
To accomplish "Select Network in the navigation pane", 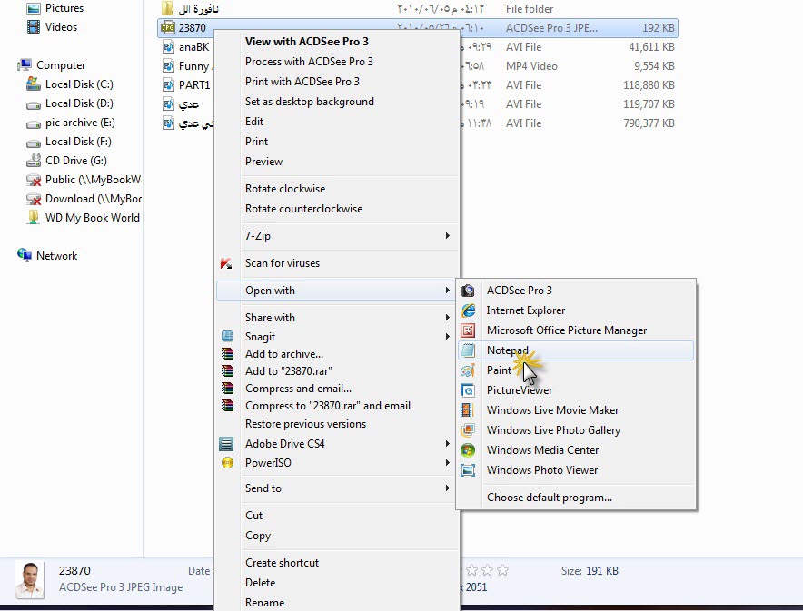I will coord(56,256).
